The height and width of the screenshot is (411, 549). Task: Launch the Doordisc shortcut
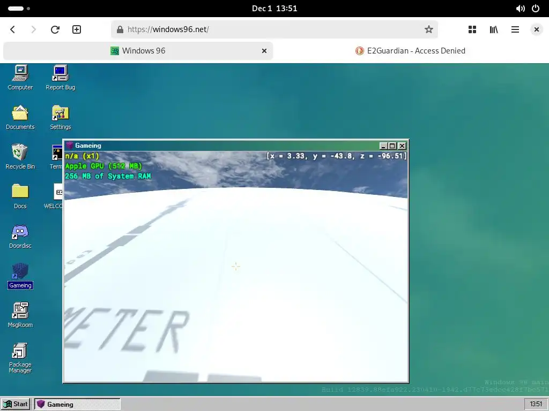pyautogui.click(x=20, y=236)
